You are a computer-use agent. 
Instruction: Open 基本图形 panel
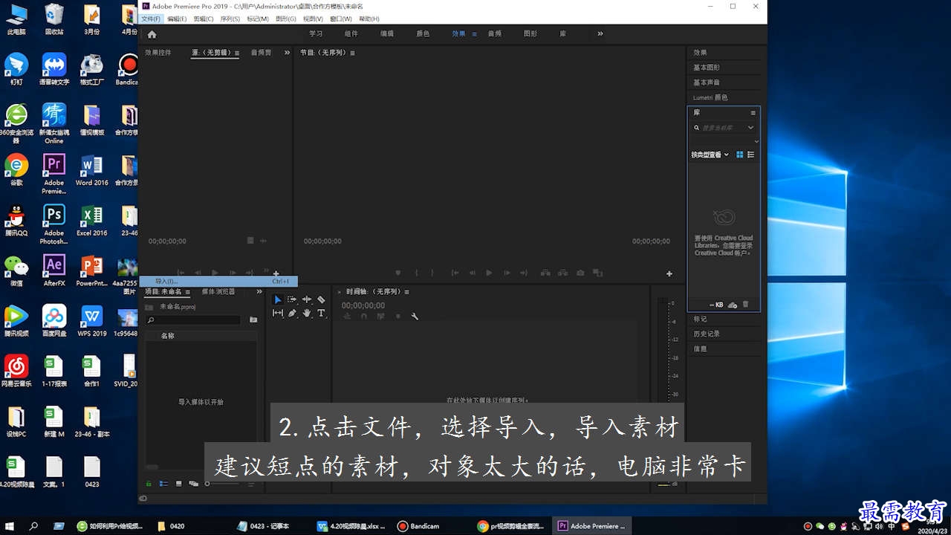coord(707,68)
